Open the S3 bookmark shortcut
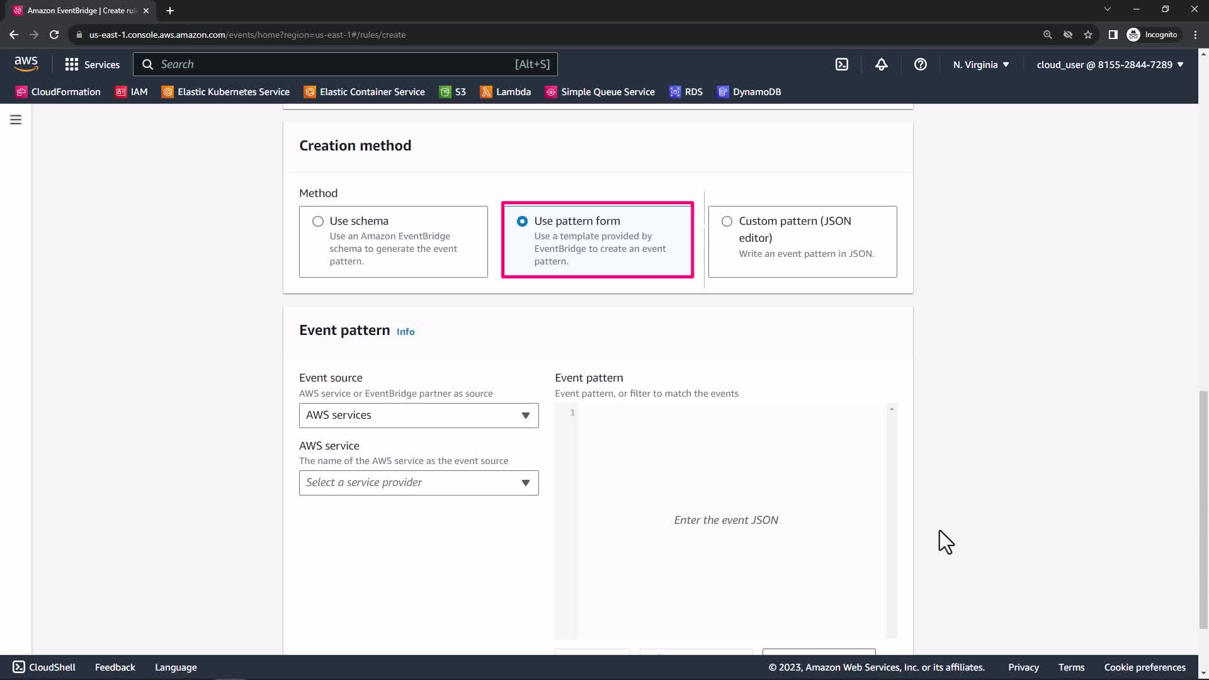The image size is (1209, 680). click(x=453, y=92)
